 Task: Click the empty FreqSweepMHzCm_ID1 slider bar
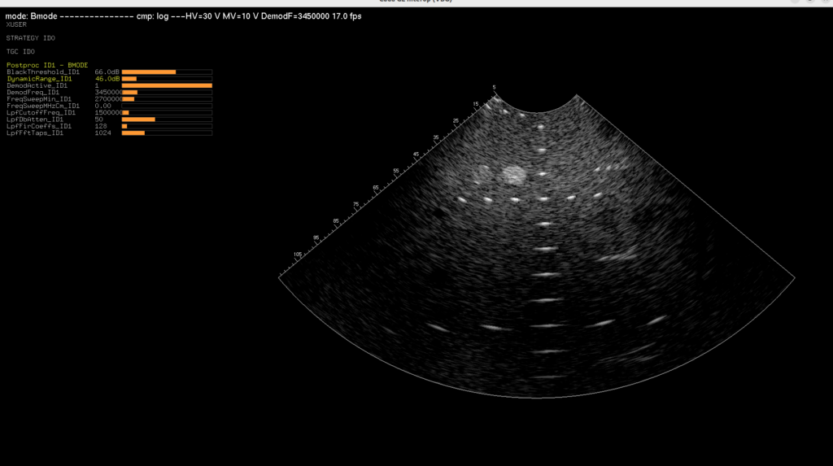click(x=167, y=106)
